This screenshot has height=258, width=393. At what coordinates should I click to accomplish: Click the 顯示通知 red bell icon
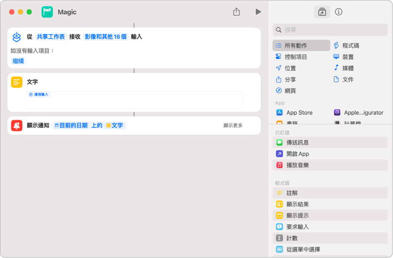point(16,125)
